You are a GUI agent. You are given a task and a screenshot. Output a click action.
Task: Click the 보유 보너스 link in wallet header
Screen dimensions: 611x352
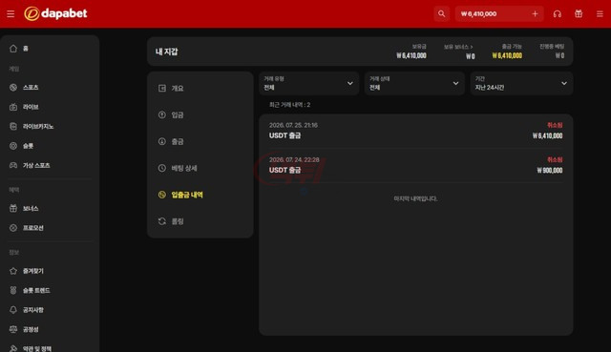[x=458, y=47]
